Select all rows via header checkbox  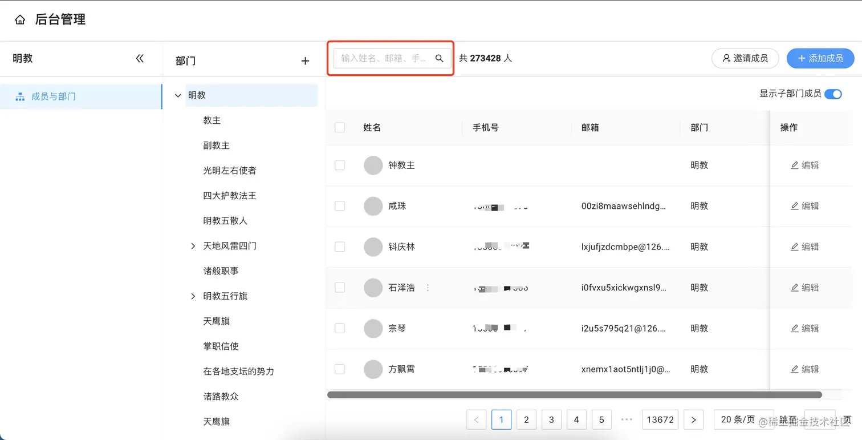point(340,127)
